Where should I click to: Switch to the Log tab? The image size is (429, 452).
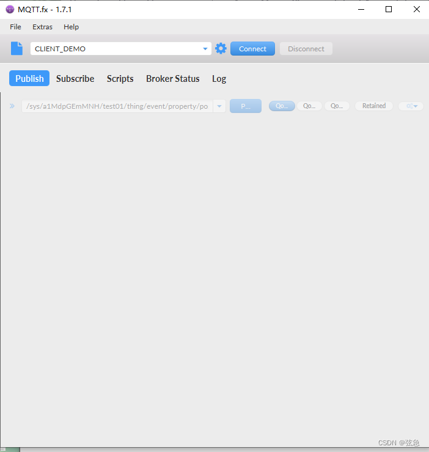219,78
